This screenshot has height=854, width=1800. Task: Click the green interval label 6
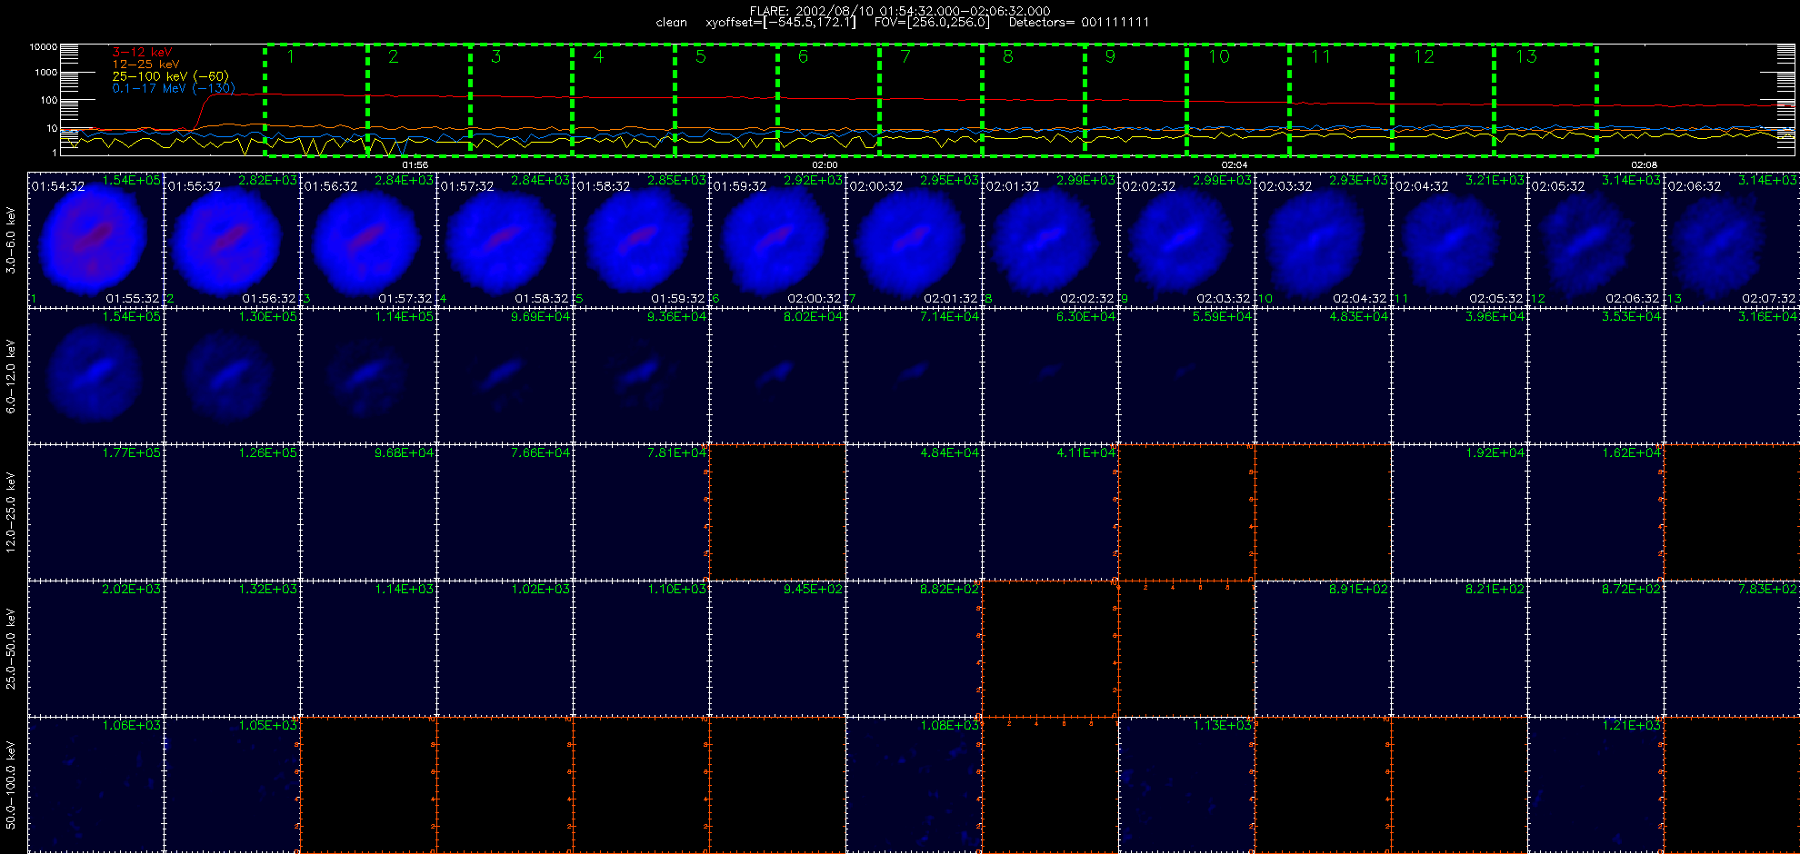(803, 56)
